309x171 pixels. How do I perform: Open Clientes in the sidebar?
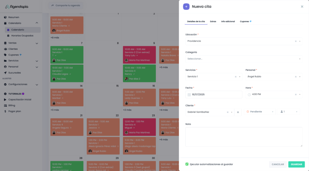[13, 49]
